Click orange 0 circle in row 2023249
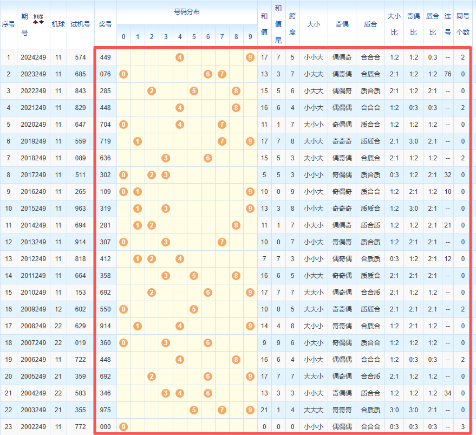 click(x=123, y=74)
